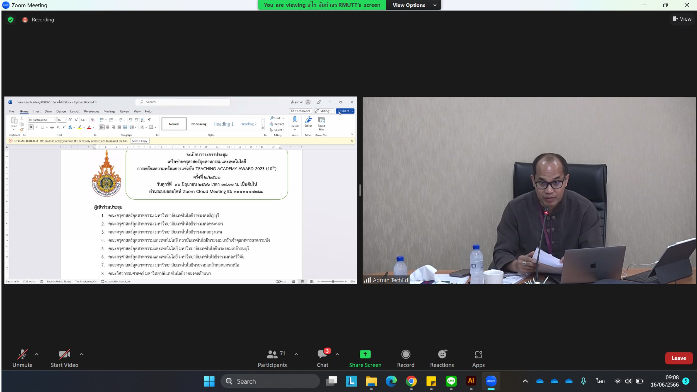
Task: Open video options arrow next to Start Video
Action: pyautogui.click(x=81, y=354)
